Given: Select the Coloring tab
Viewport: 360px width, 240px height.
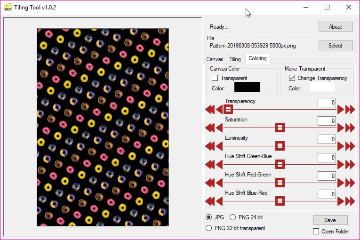Looking at the screenshot, I should [x=257, y=58].
